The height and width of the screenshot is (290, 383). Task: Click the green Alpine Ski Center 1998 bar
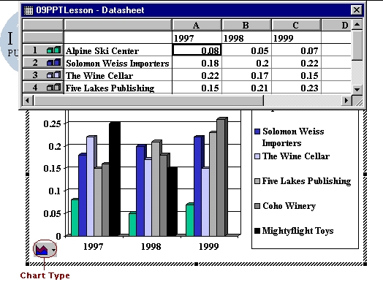click(132, 224)
